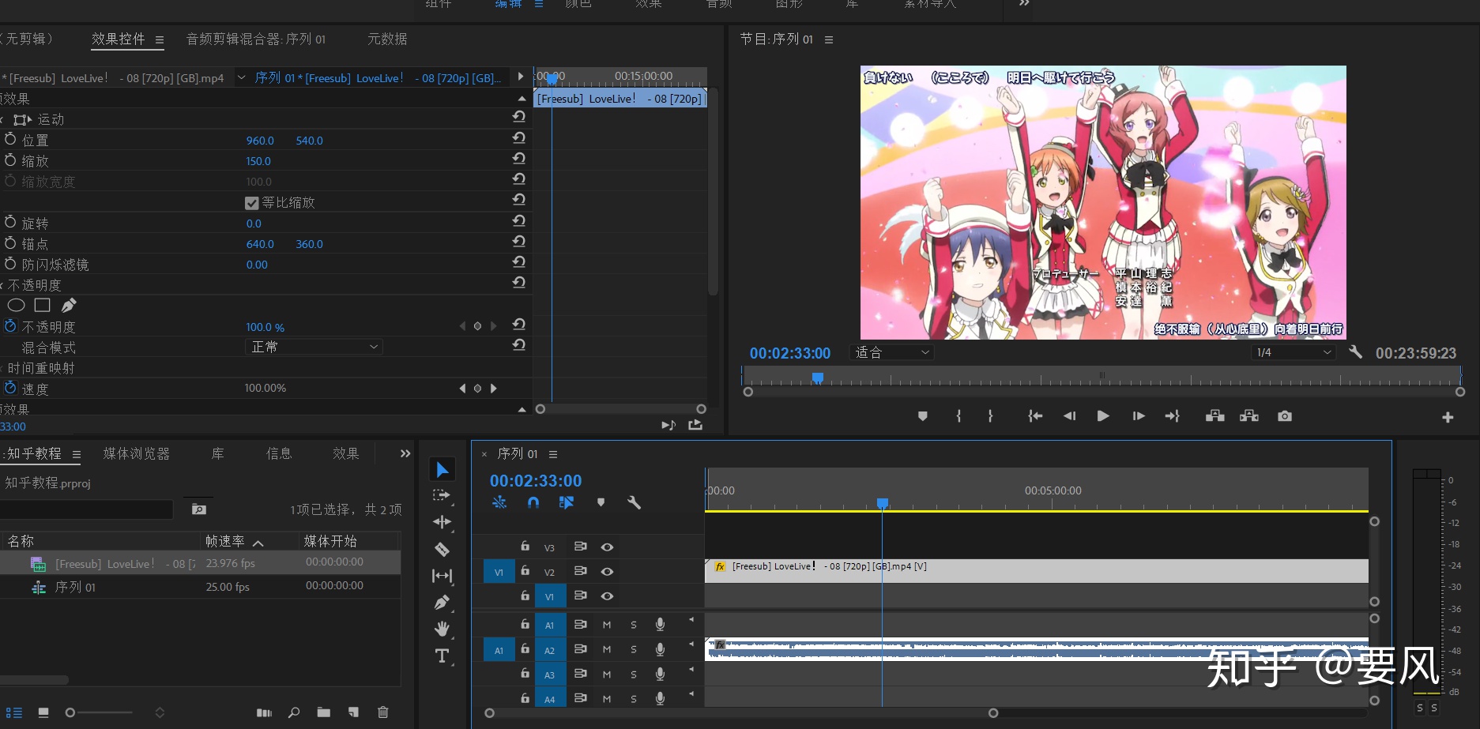Step forward one frame

[1138, 416]
